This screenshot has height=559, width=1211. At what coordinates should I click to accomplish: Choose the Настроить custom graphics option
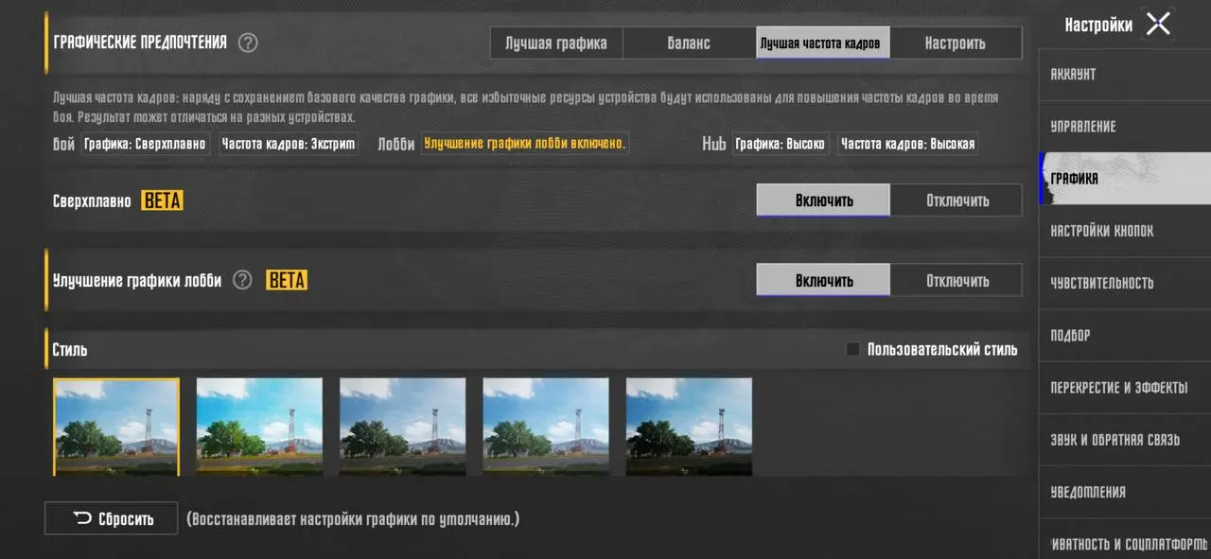956,43
